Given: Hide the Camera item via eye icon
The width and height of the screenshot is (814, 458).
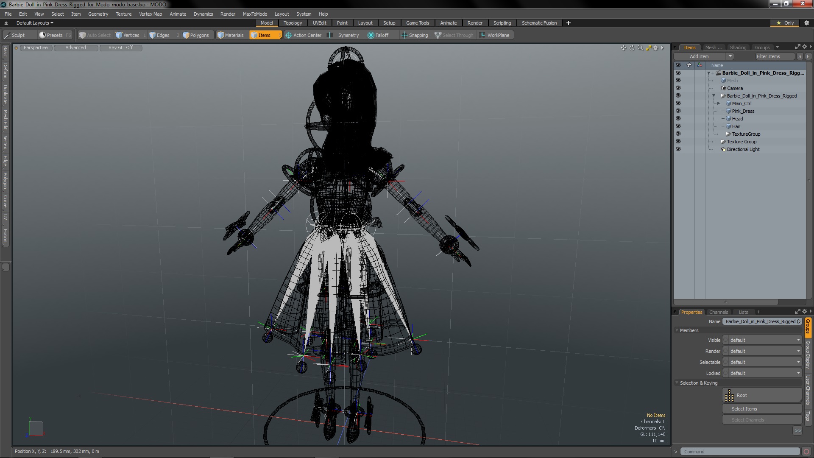Looking at the screenshot, I should (x=678, y=88).
